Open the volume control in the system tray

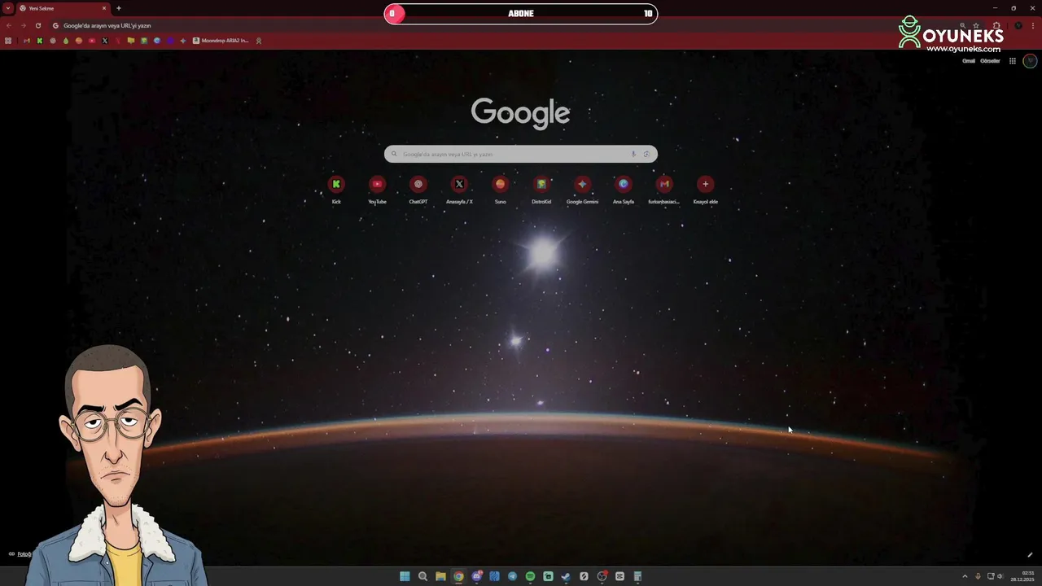pos(1000,576)
